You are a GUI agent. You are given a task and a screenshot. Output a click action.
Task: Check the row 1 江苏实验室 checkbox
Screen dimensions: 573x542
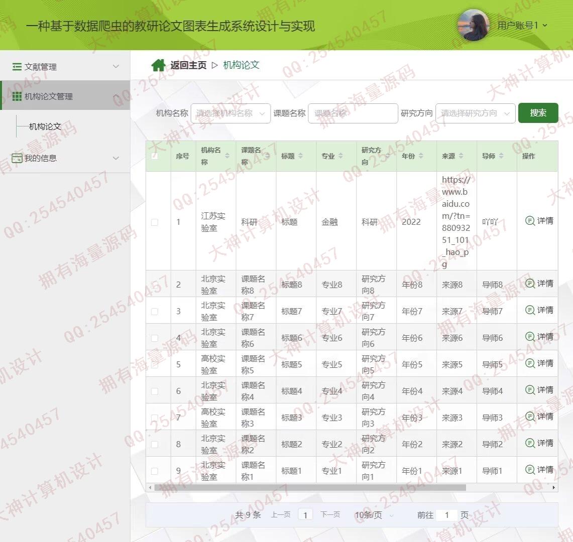pos(155,222)
